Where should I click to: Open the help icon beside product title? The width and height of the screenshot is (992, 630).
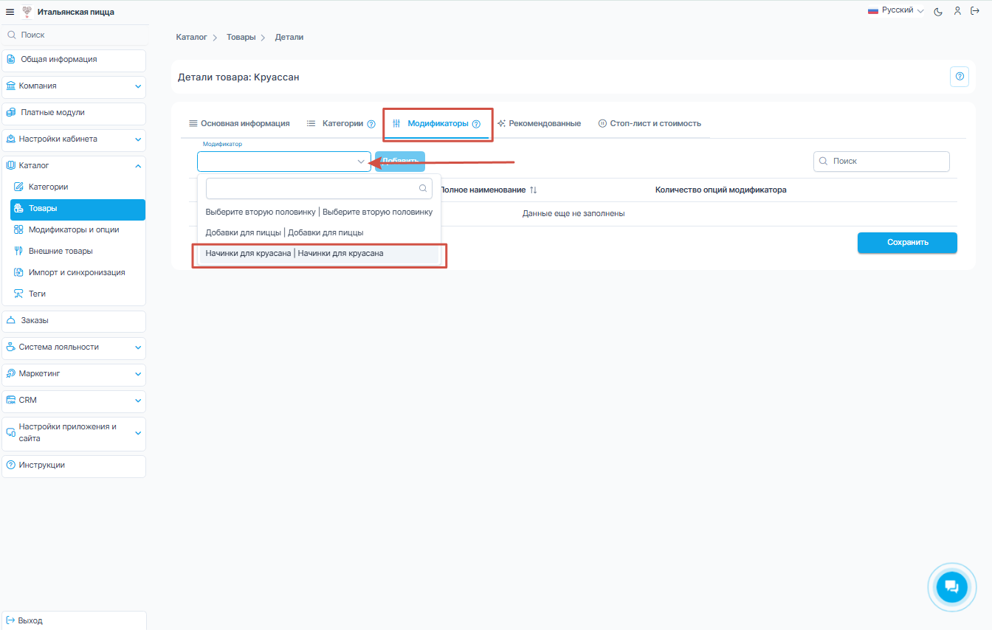pos(960,76)
